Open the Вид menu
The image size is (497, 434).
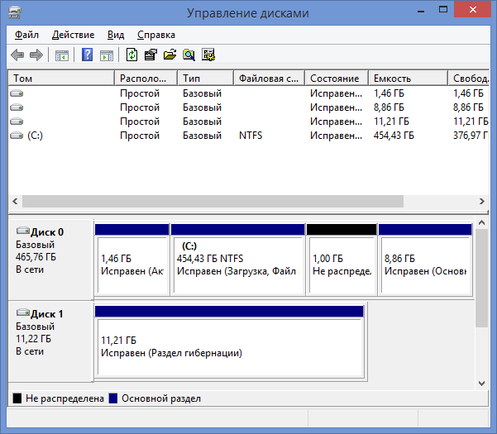tap(116, 35)
